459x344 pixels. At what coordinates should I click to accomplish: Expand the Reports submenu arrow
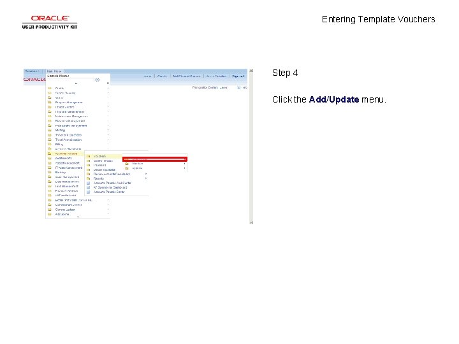click(146, 178)
